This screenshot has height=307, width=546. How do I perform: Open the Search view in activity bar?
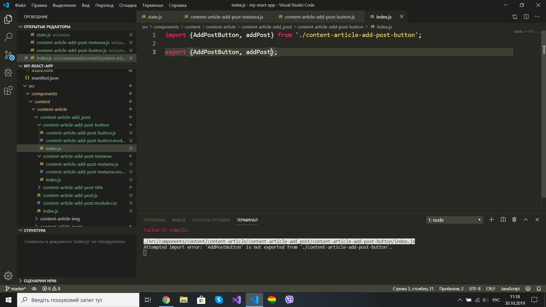8,37
